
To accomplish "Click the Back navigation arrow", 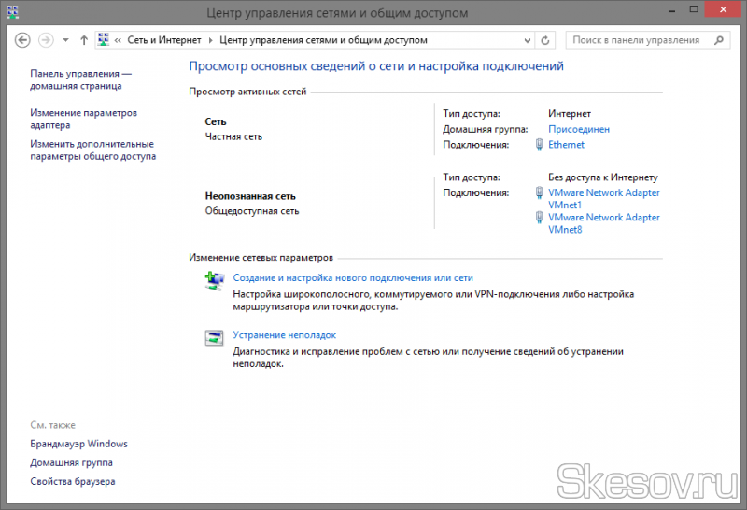I will pos(23,40).
